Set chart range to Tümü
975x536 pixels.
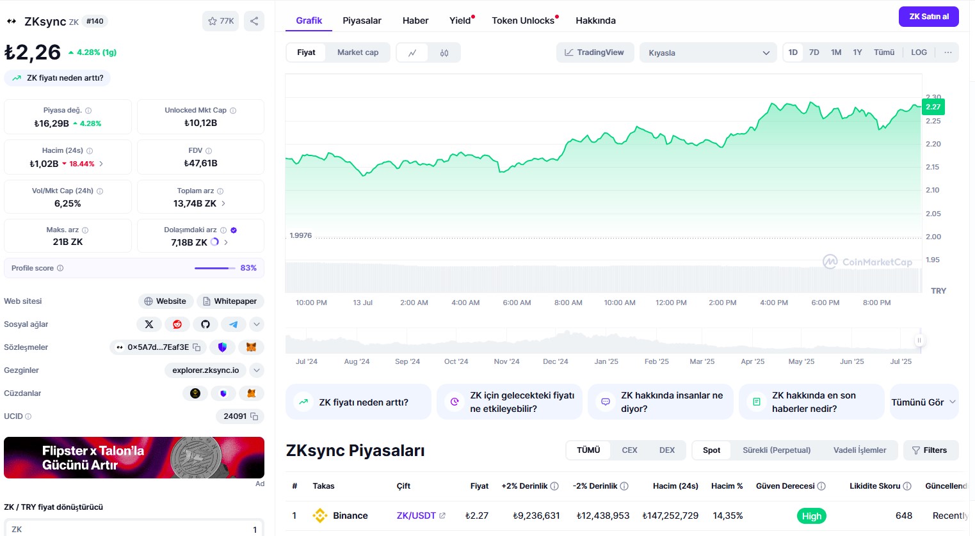click(884, 52)
